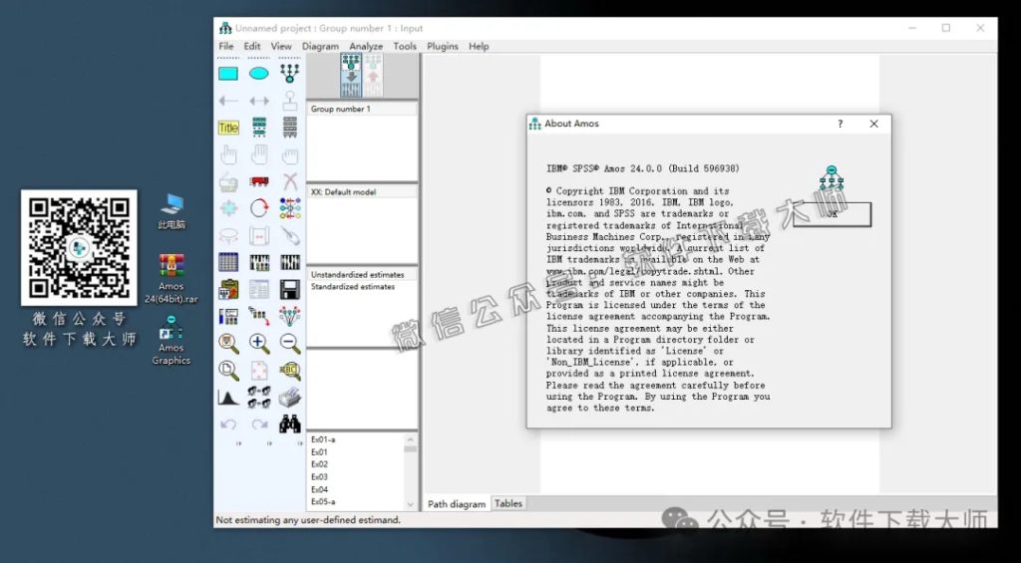Viewport: 1021px width, 563px height.
Task: Save the path diagram with floppy icon
Action: tap(290, 290)
